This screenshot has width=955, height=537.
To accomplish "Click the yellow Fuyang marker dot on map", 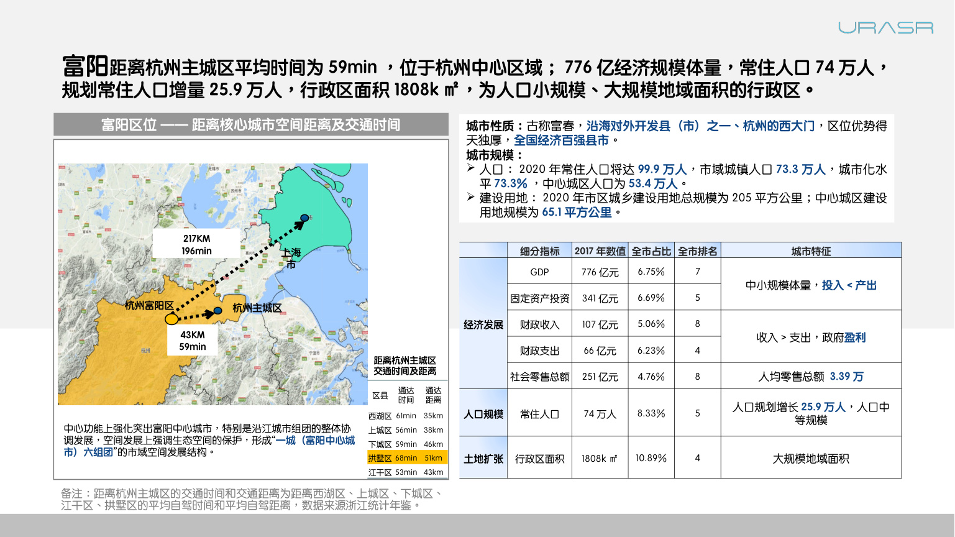I will tap(171, 319).
